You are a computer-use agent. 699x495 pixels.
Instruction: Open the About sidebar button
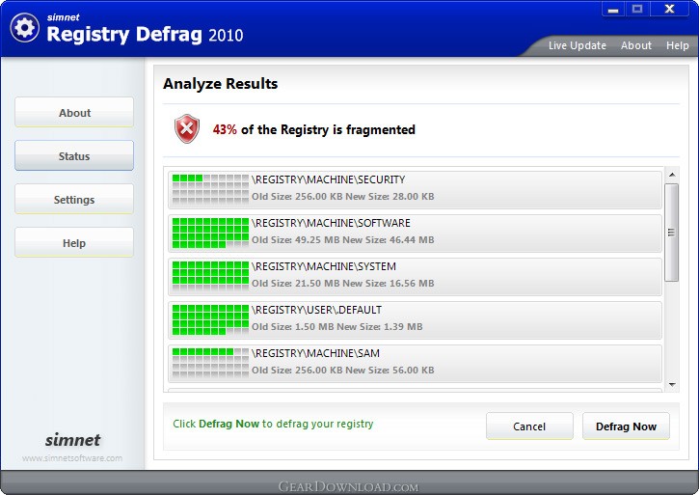74,113
